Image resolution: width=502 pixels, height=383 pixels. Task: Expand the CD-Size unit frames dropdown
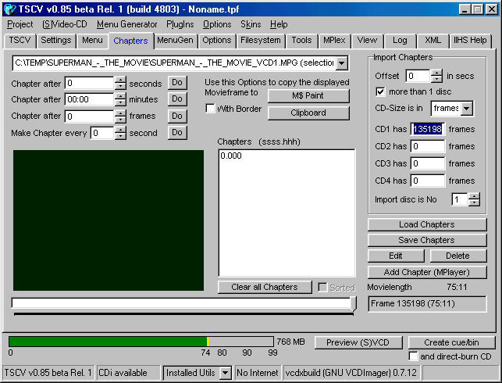pyautogui.click(x=467, y=109)
